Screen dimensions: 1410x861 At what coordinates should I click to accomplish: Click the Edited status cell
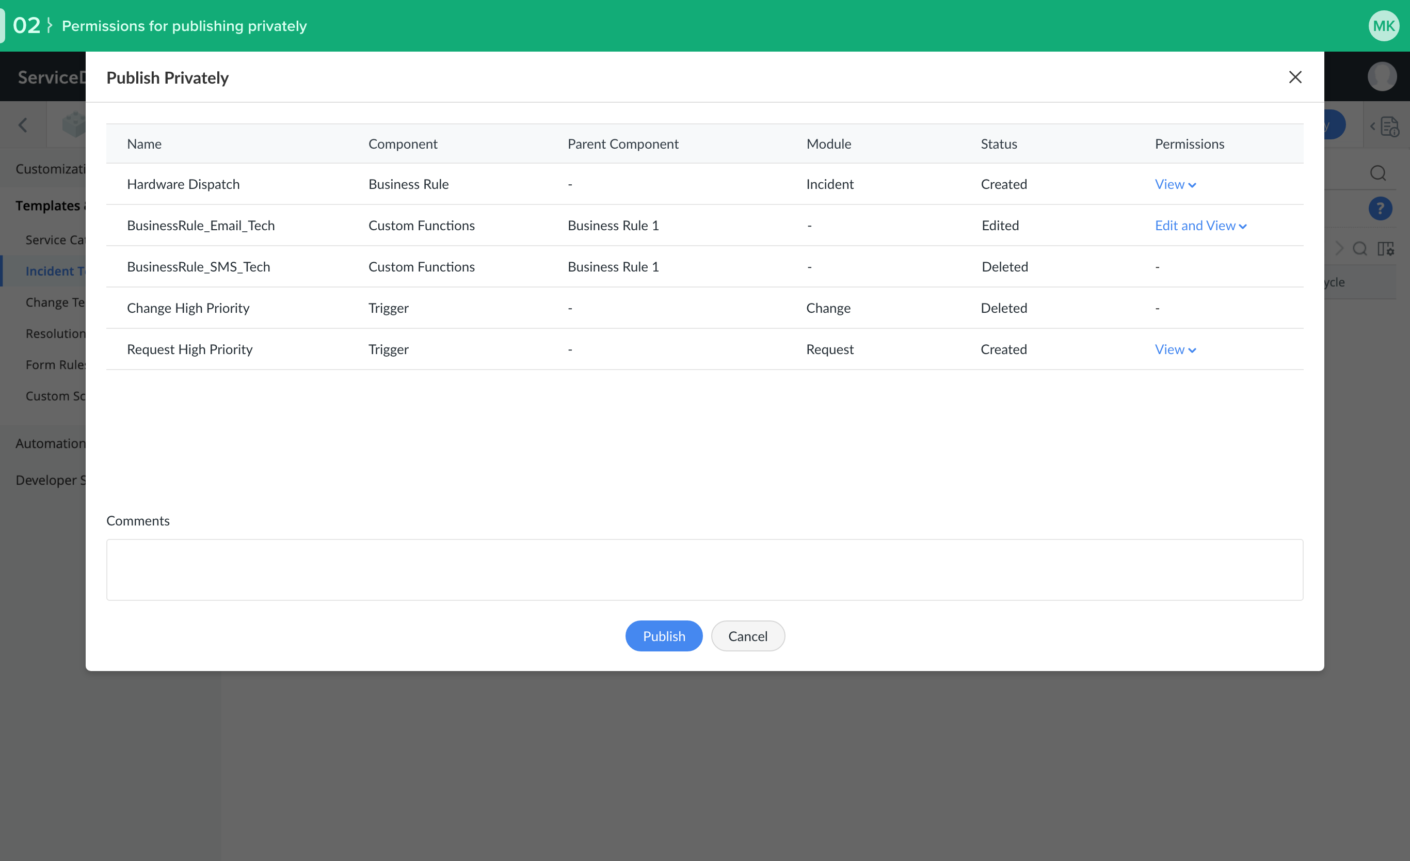(x=1000, y=226)
